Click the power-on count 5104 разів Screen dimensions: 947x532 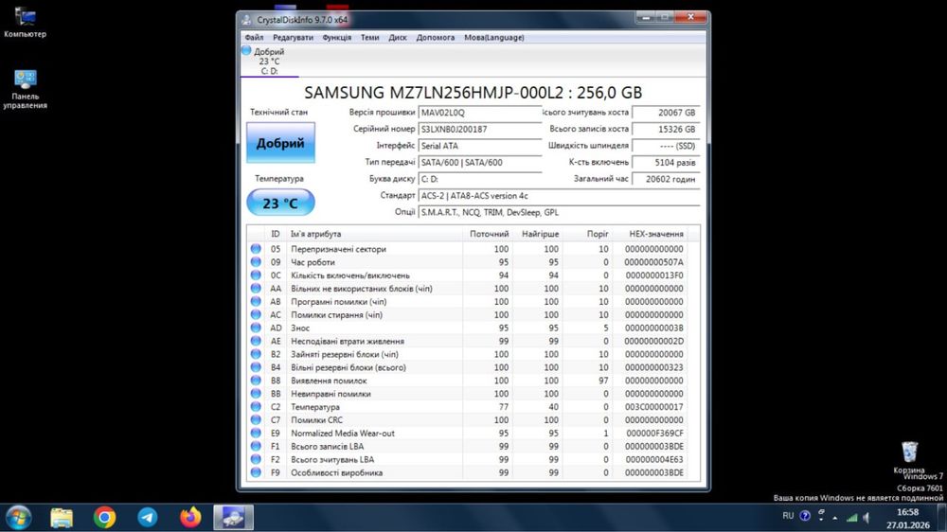point(666,163)
